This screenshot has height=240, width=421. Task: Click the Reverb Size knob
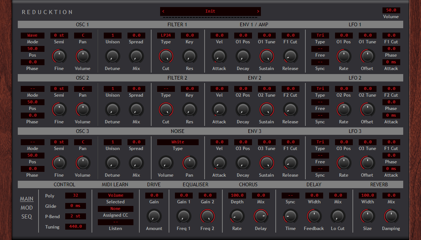pyautogui.click(x=367, y=216)
